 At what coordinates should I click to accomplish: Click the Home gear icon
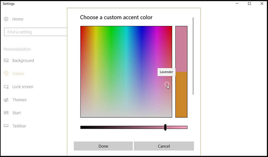pyautogui.click(x=6, y=19)
